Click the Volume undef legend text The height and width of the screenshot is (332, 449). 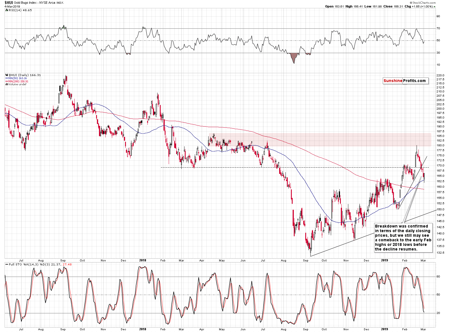[17, 84]
